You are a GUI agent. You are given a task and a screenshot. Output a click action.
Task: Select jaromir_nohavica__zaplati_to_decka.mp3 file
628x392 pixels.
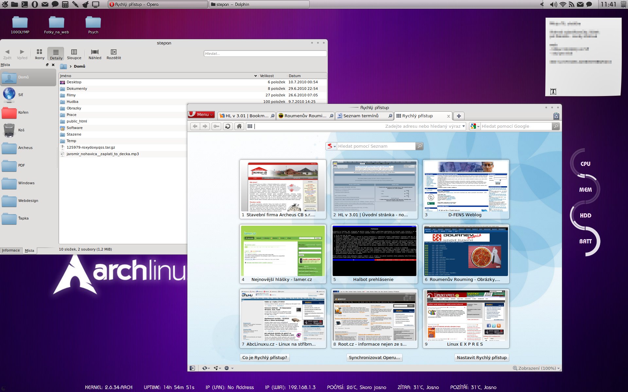pyautogui.click(x=123, y=154)
